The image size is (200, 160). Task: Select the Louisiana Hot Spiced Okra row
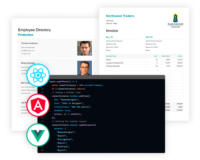(x=115, y=63)
